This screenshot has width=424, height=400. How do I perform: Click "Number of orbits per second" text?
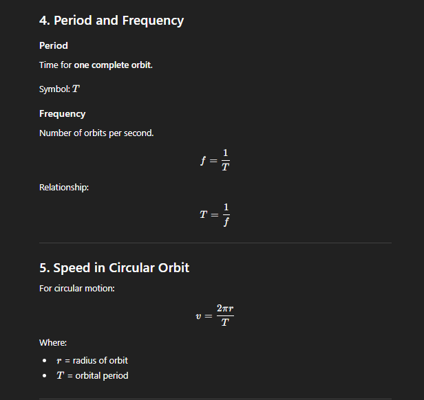pos(96,133)
